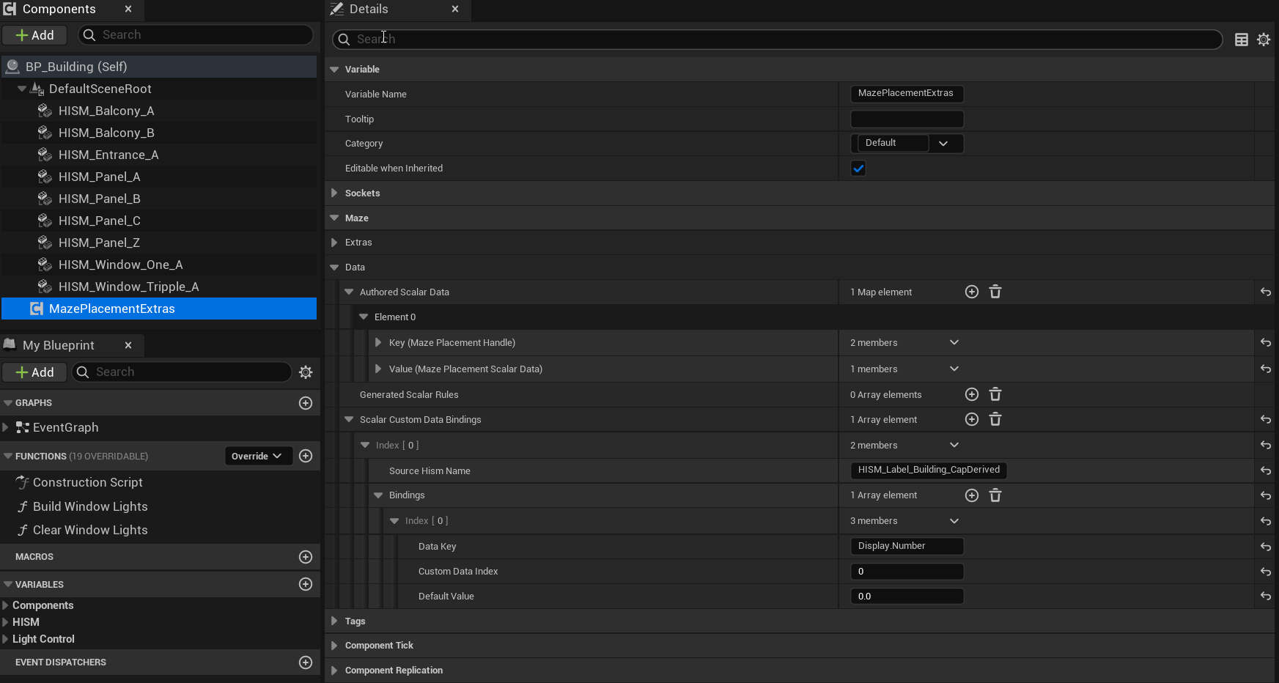Toggle Editable when Inherited checkbox

(858, 169)
